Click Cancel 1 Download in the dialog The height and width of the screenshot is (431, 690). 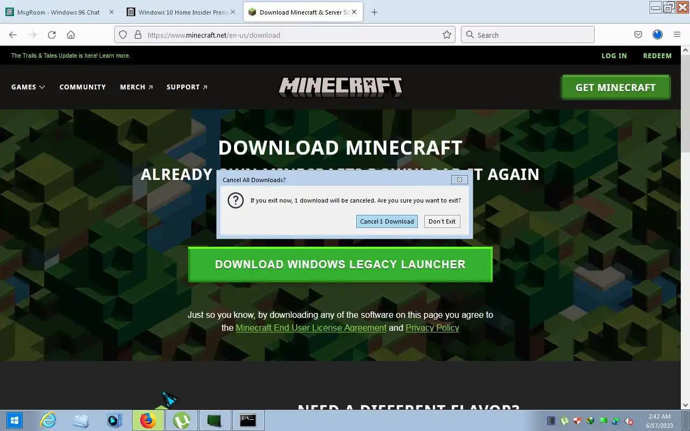pyautogui.click(x=387, y=221)
